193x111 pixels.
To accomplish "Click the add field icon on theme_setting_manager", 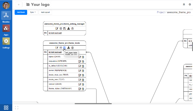I will (x=61, y=29).
